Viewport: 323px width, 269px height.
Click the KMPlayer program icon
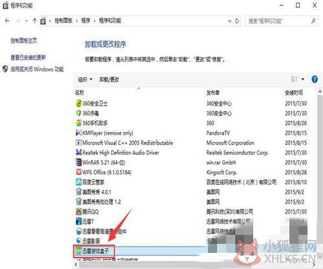point(79,133)
